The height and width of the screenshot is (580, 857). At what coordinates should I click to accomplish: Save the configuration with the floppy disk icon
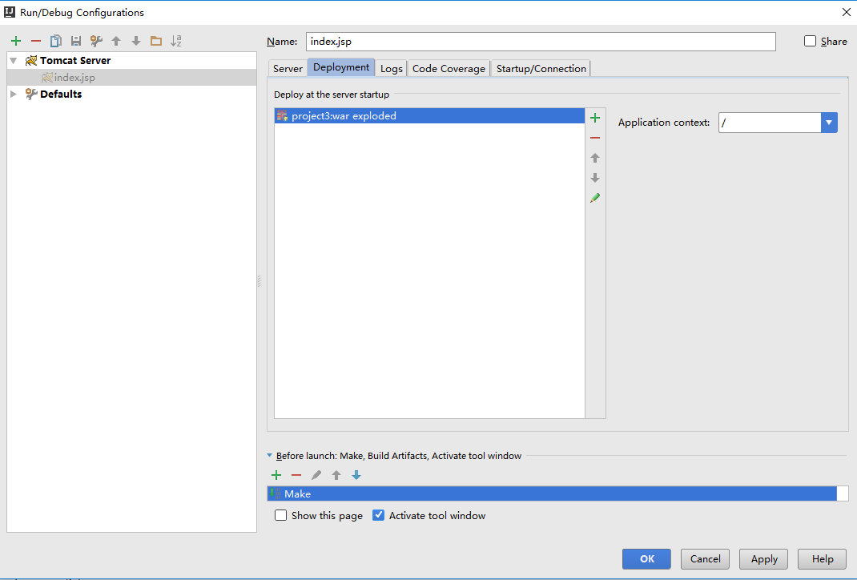pyautogui.click(x=76, y=41)
